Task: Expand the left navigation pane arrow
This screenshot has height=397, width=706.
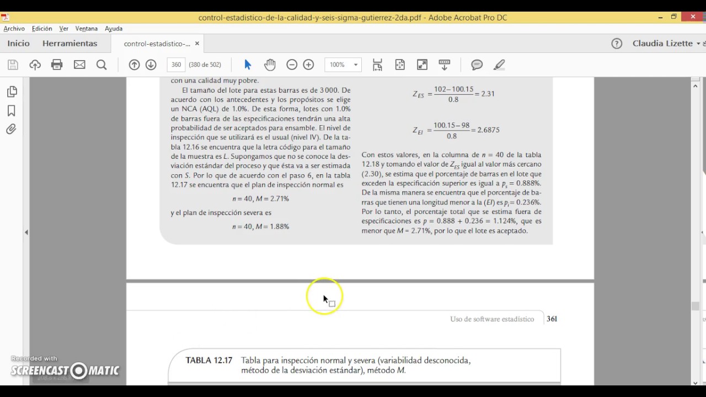Action: click(x=26, y=233)
